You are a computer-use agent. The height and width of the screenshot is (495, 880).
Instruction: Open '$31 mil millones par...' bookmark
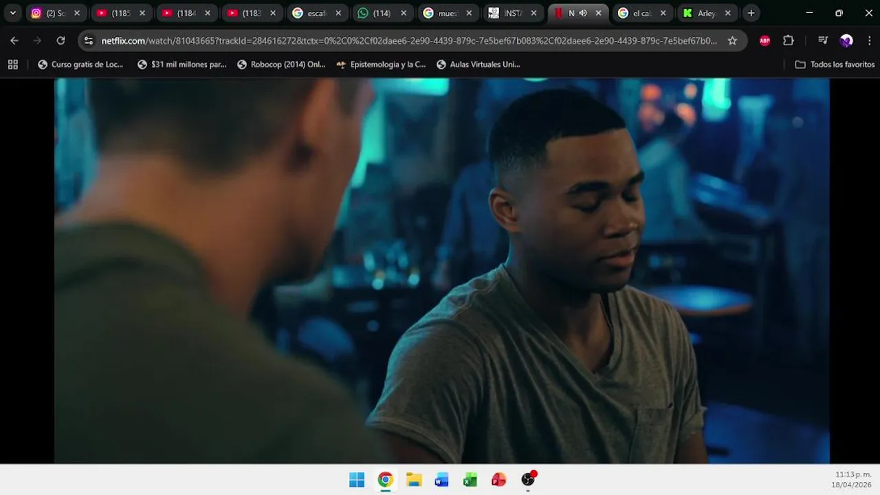tap(182, 64)
